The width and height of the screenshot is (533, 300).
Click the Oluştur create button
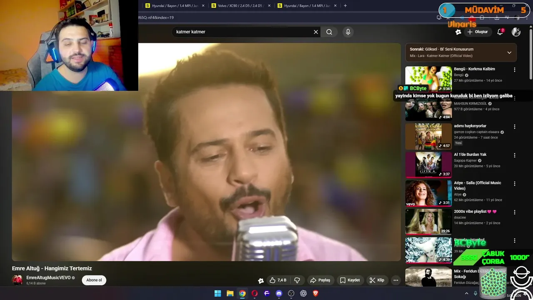click(x=478, y=32)
